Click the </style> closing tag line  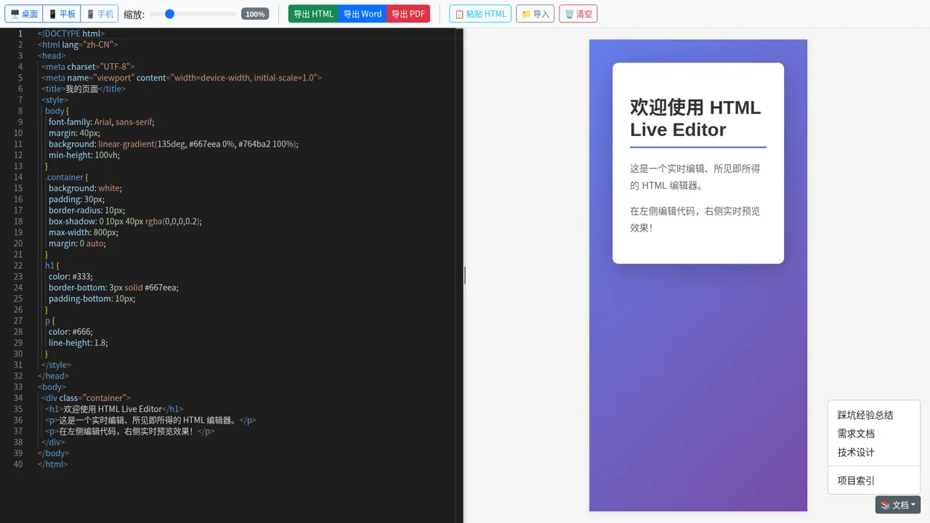[x=57, y=365]
